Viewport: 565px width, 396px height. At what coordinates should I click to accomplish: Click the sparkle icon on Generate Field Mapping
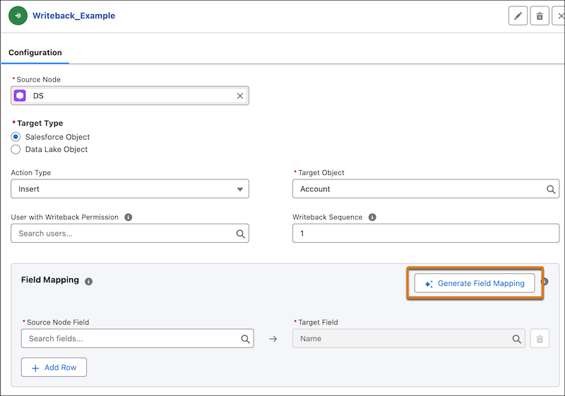tap(429, 284)
